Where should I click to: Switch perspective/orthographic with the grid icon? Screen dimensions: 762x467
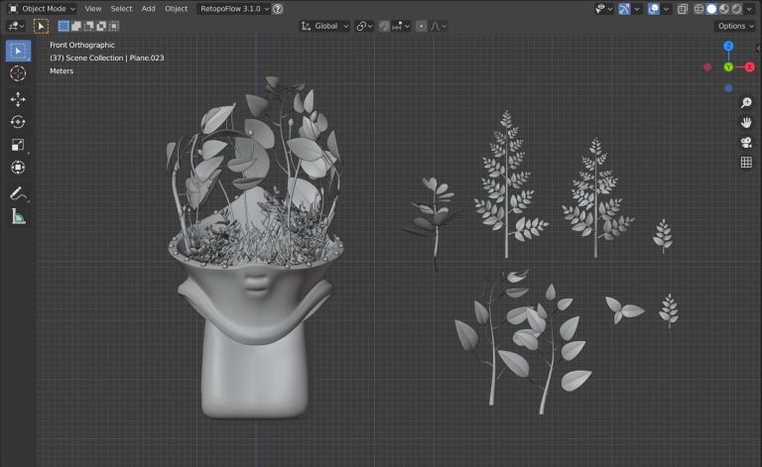point(746,163)
